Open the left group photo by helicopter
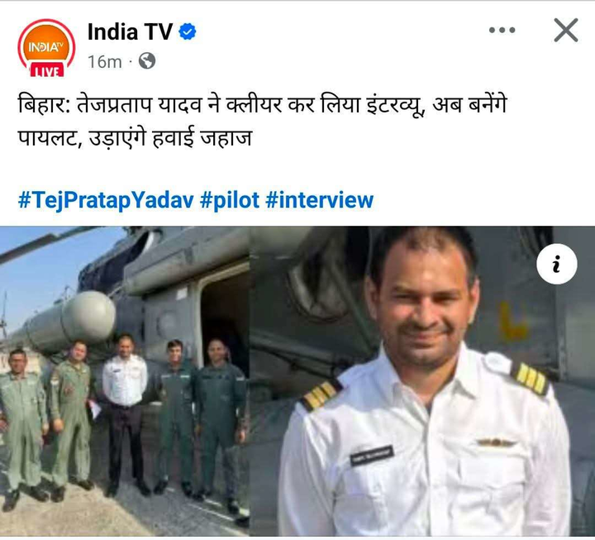The height and width of the screenshot is (540, 595). coord(125,381)
